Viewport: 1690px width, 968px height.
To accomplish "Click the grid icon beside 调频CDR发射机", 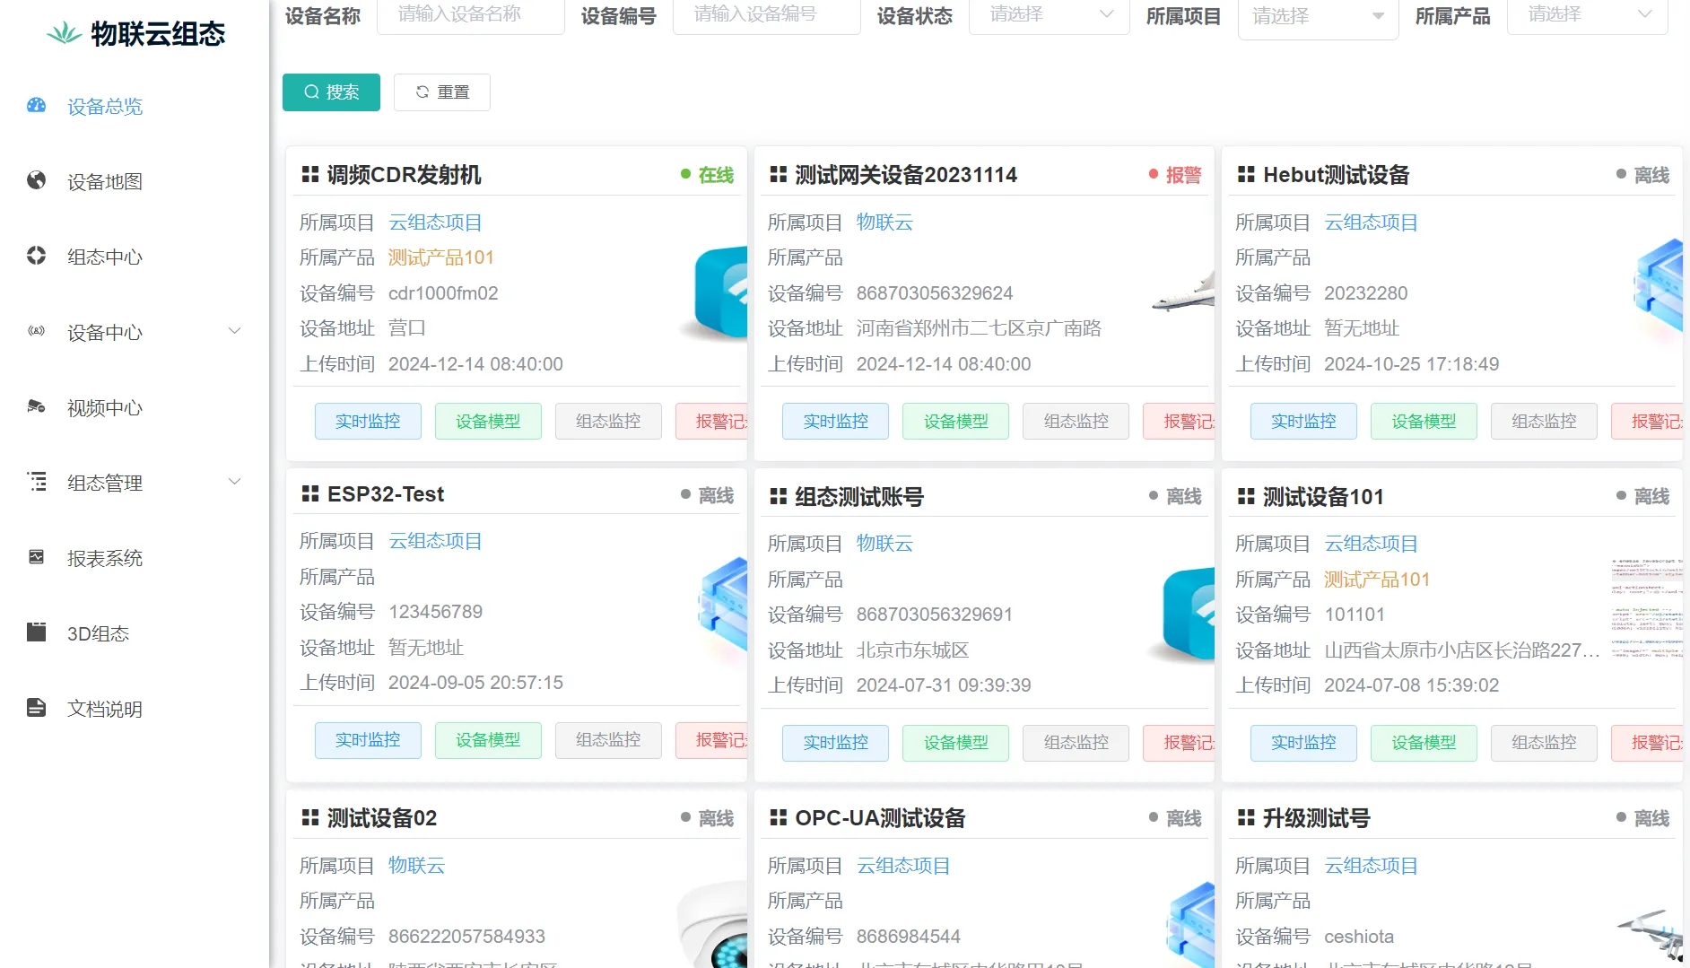I will tap(310, 174).
